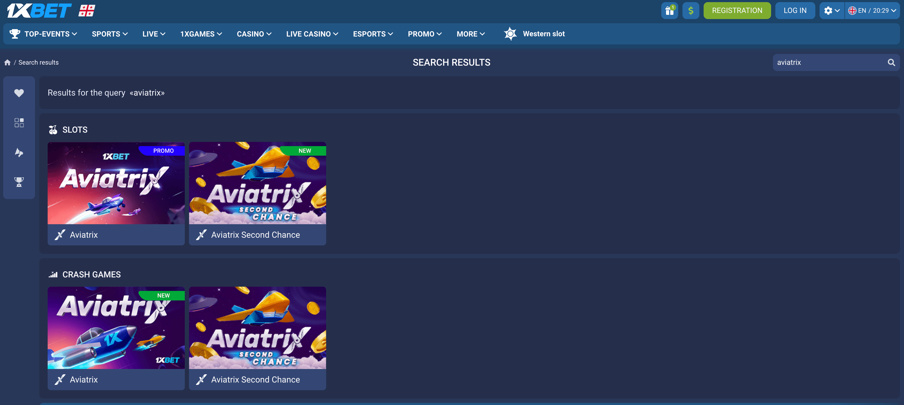Expand the MORE menu

tap(470, 34)
